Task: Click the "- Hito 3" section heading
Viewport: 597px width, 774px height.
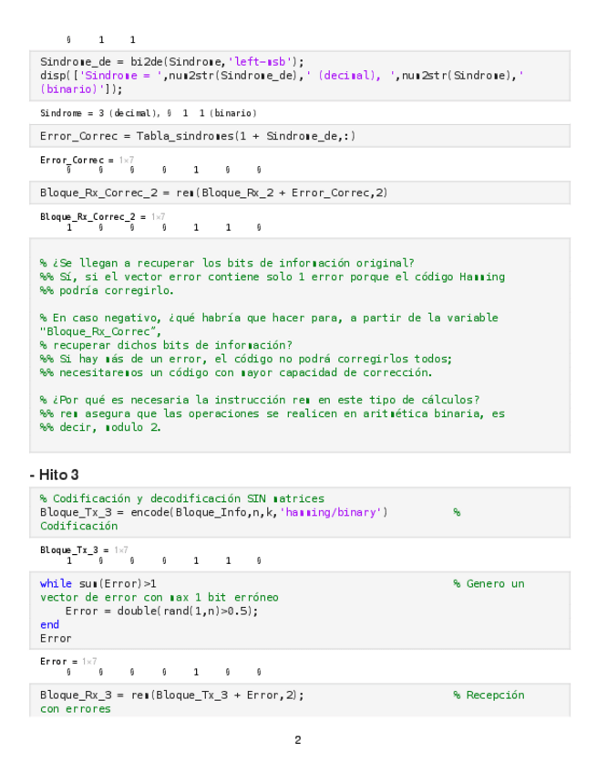Action: click(x=57, y=475)
